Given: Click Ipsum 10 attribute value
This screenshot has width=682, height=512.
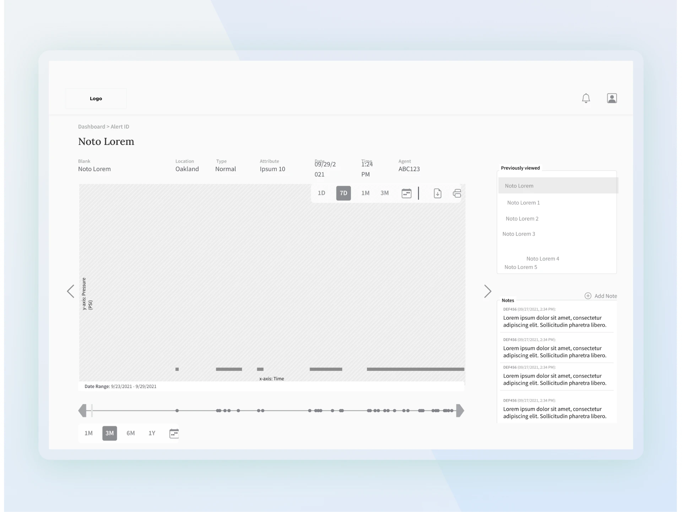Looking at the screenshot, I should click(272, 169).
